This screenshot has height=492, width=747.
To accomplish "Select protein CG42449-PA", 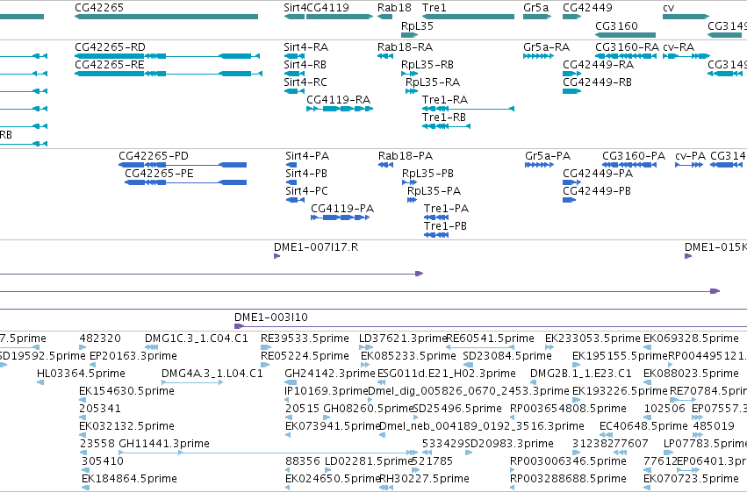I will click(x=571, y=182).
